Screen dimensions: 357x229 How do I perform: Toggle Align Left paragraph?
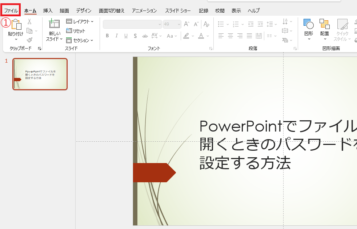[221, 36]
